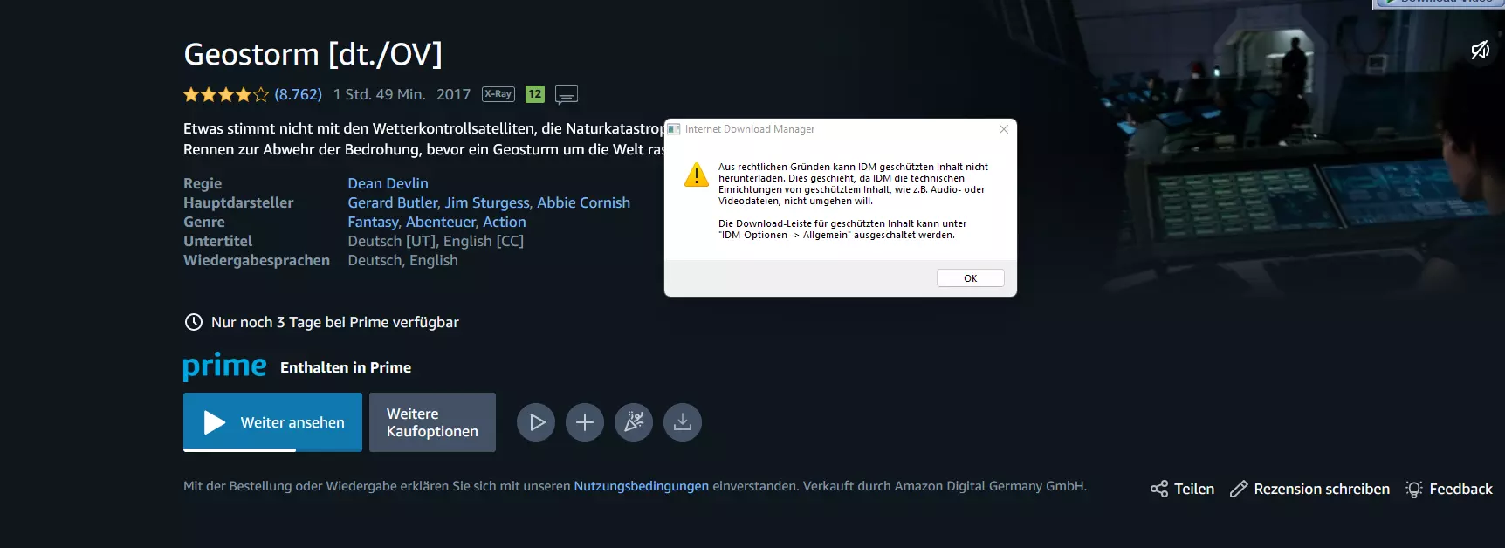1505x548 pixels.
Task: Click the runtime '1 Std. 49 Min.' text
Action: [380, 94]
